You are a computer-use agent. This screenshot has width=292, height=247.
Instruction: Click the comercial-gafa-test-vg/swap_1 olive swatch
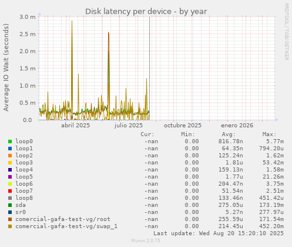coord(10,226)
